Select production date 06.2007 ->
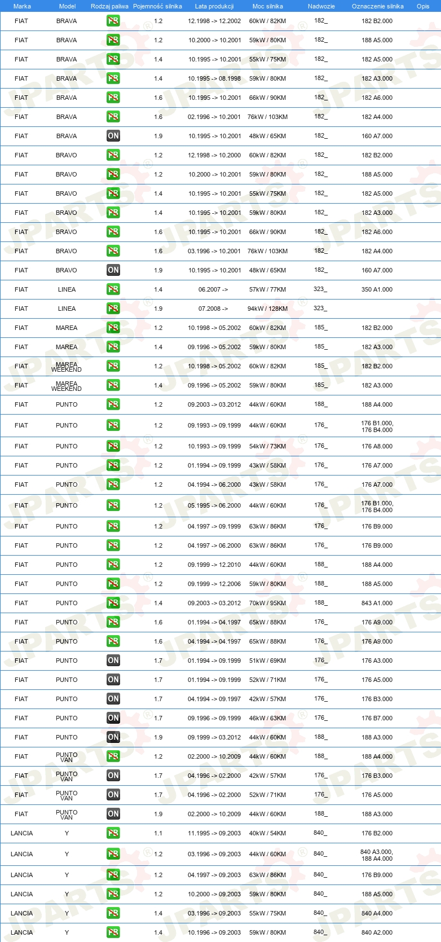The width and height of the screenshot is (441, 942). (x=213, y=289)
